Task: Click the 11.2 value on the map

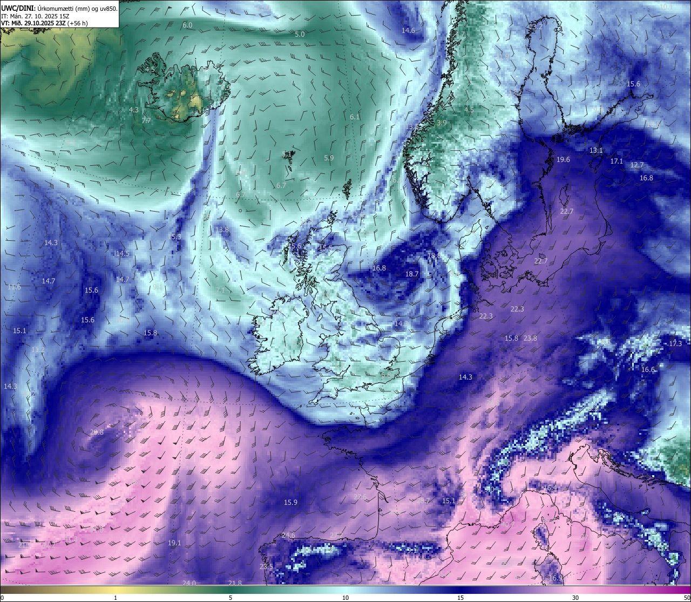Action: [38, 349]
